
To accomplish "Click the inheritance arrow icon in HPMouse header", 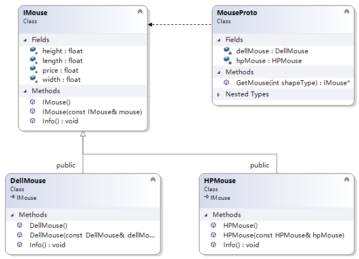I will (x=206, y=197).
